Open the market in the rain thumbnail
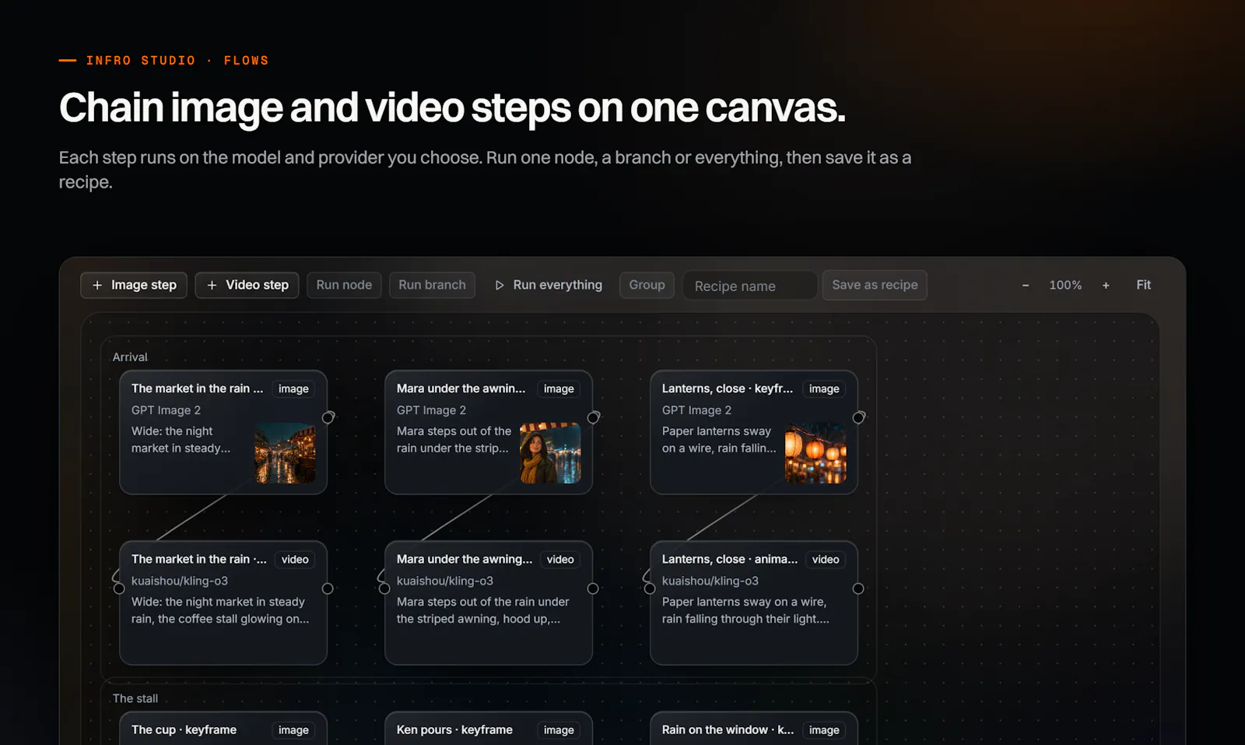This screenshot has height=745, width=1245. pos(285,453)
